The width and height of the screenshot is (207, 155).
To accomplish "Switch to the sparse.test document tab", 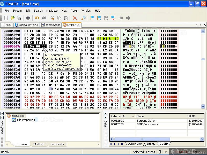I will pos(51,25).
